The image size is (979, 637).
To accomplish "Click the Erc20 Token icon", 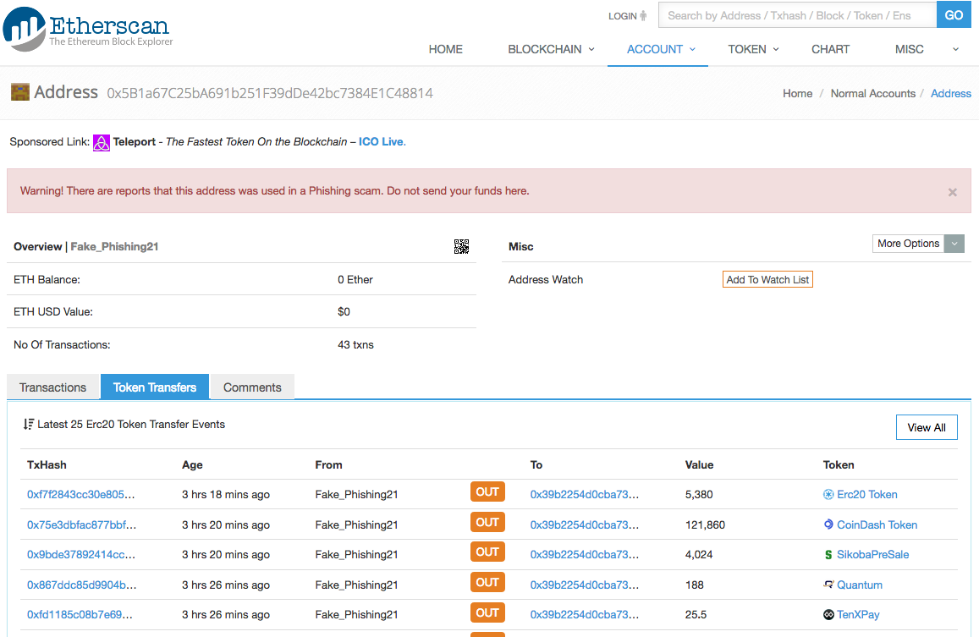I will [x=828, y=495].
